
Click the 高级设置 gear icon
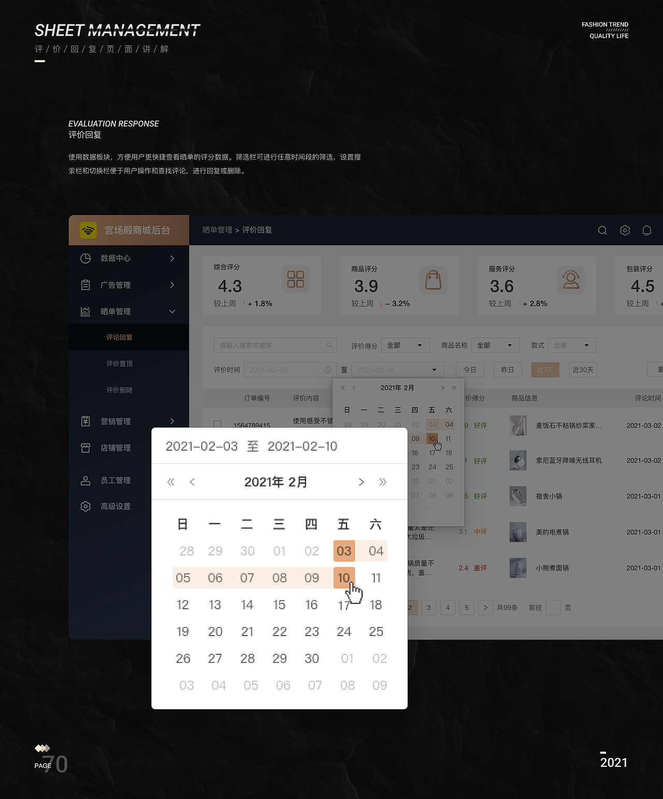[85, 506]
